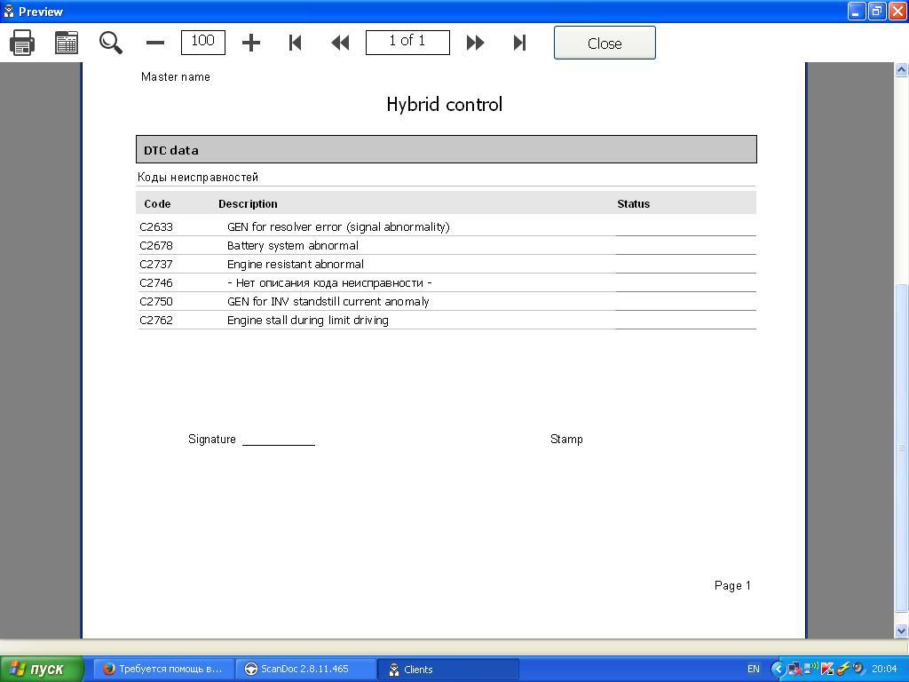This screenshot has width=909, height=682.
Task: Click the lightning bolt tray icon
Action: point(843,670)
